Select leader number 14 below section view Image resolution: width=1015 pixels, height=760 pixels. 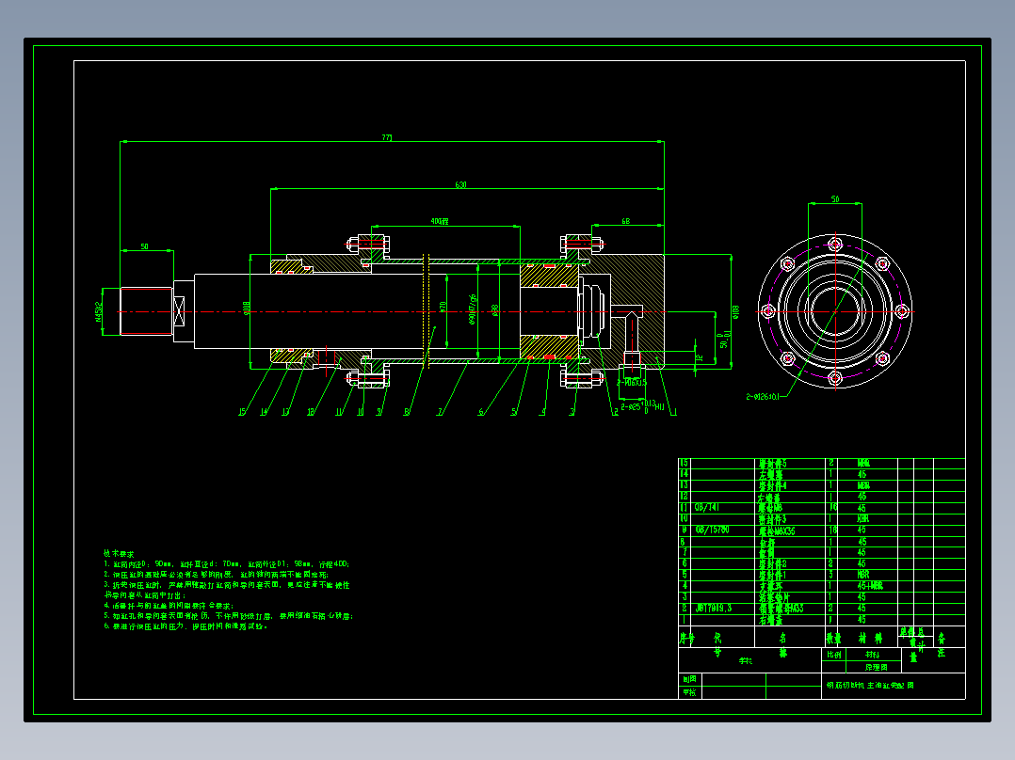264,412
